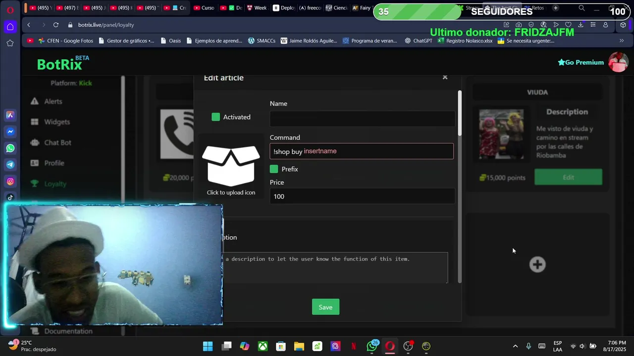Open Oasis bookmark

tap(170, 41)
